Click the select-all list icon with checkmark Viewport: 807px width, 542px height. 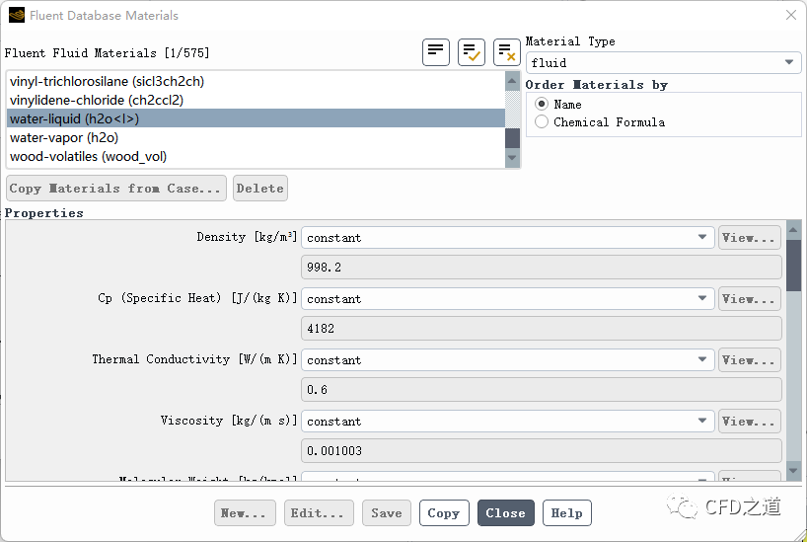pos(471,52)
